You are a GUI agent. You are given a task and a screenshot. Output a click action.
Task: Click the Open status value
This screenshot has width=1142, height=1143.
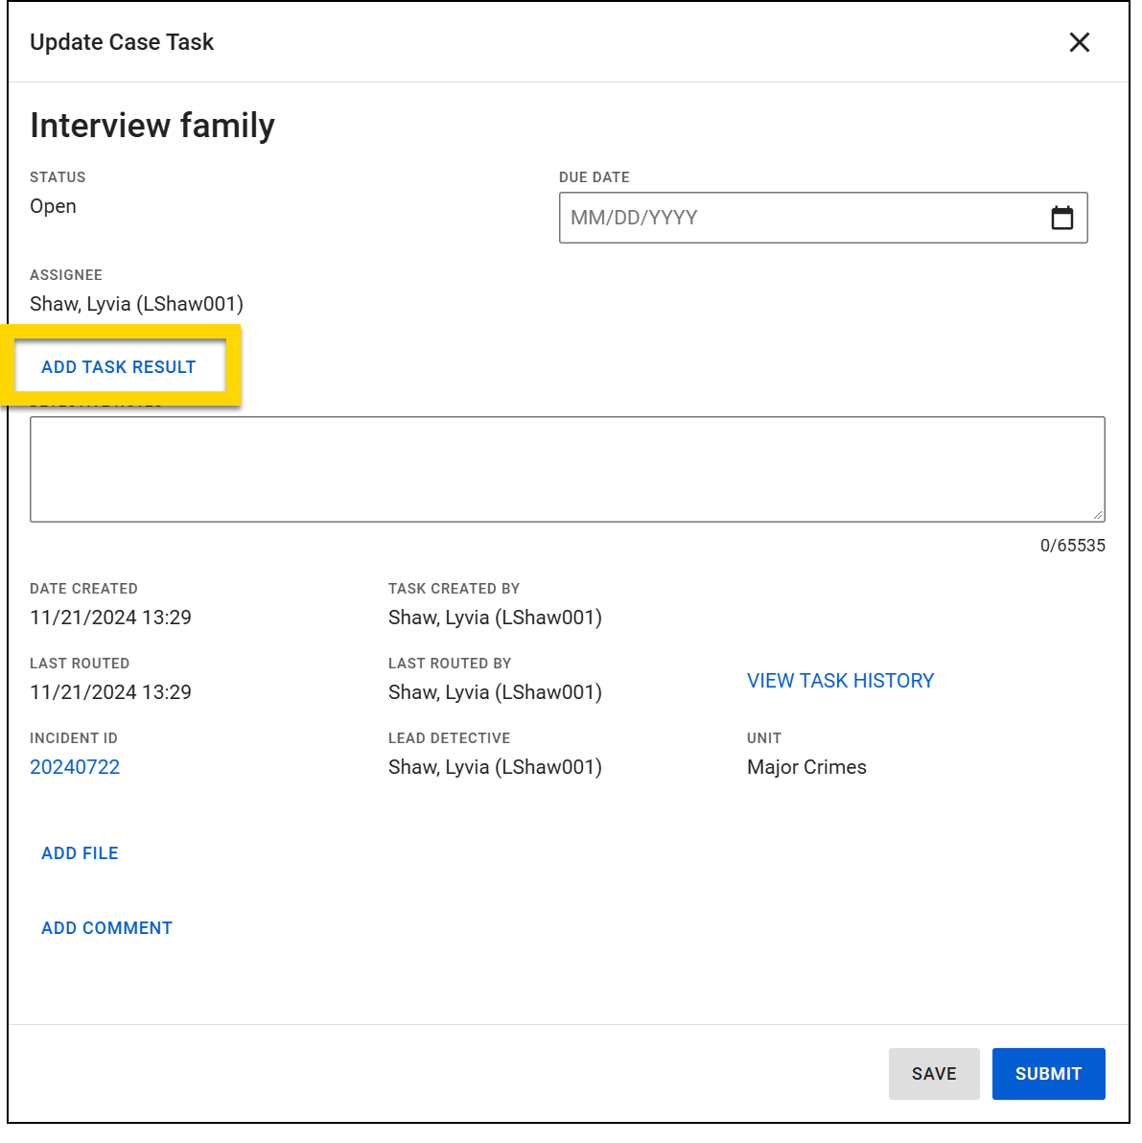coord(53,206)
